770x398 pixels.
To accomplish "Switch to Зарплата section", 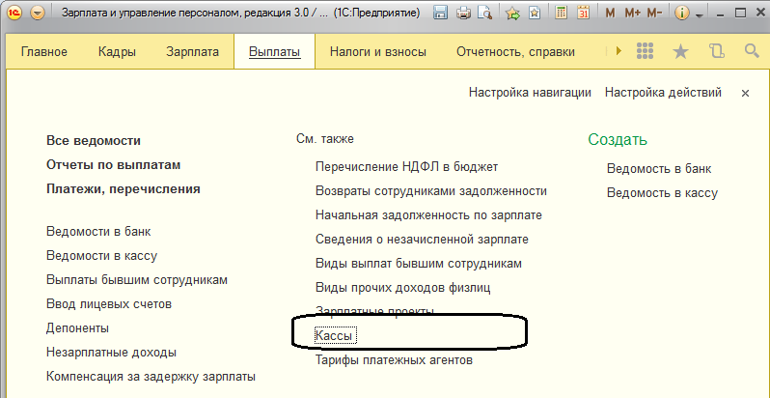I will tap(193, 51).
